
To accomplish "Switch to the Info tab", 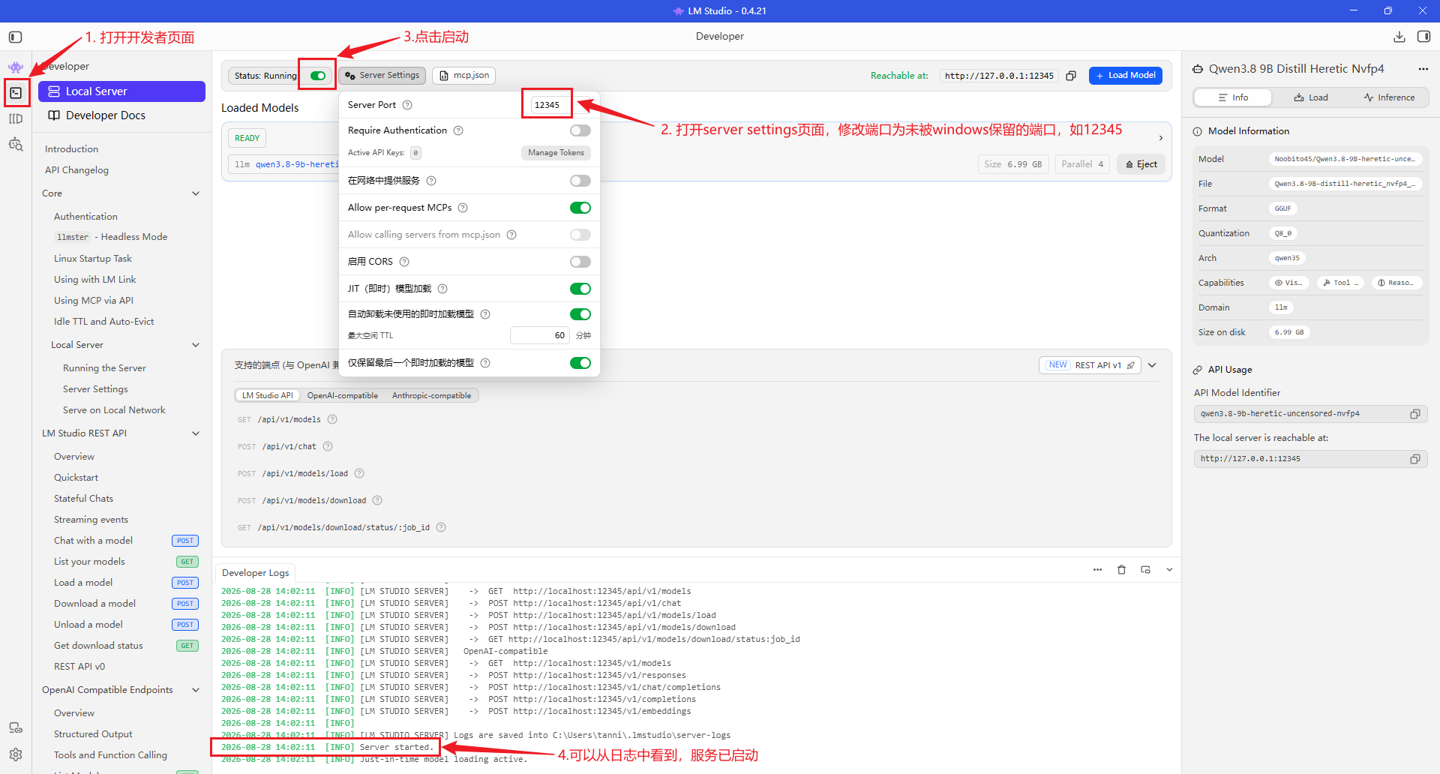I will click(x=1233, y=97).
